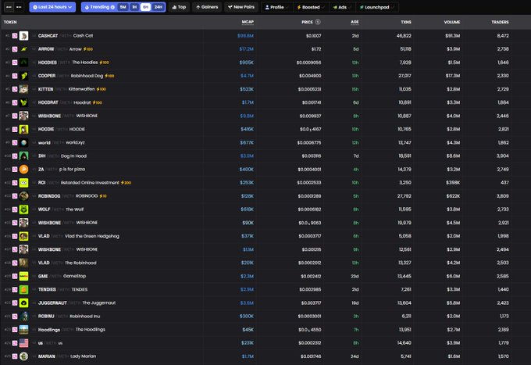The width and height of the screenshot is (531, 365).
Task: Switch to the Top tab
Action: coord(179,7)
